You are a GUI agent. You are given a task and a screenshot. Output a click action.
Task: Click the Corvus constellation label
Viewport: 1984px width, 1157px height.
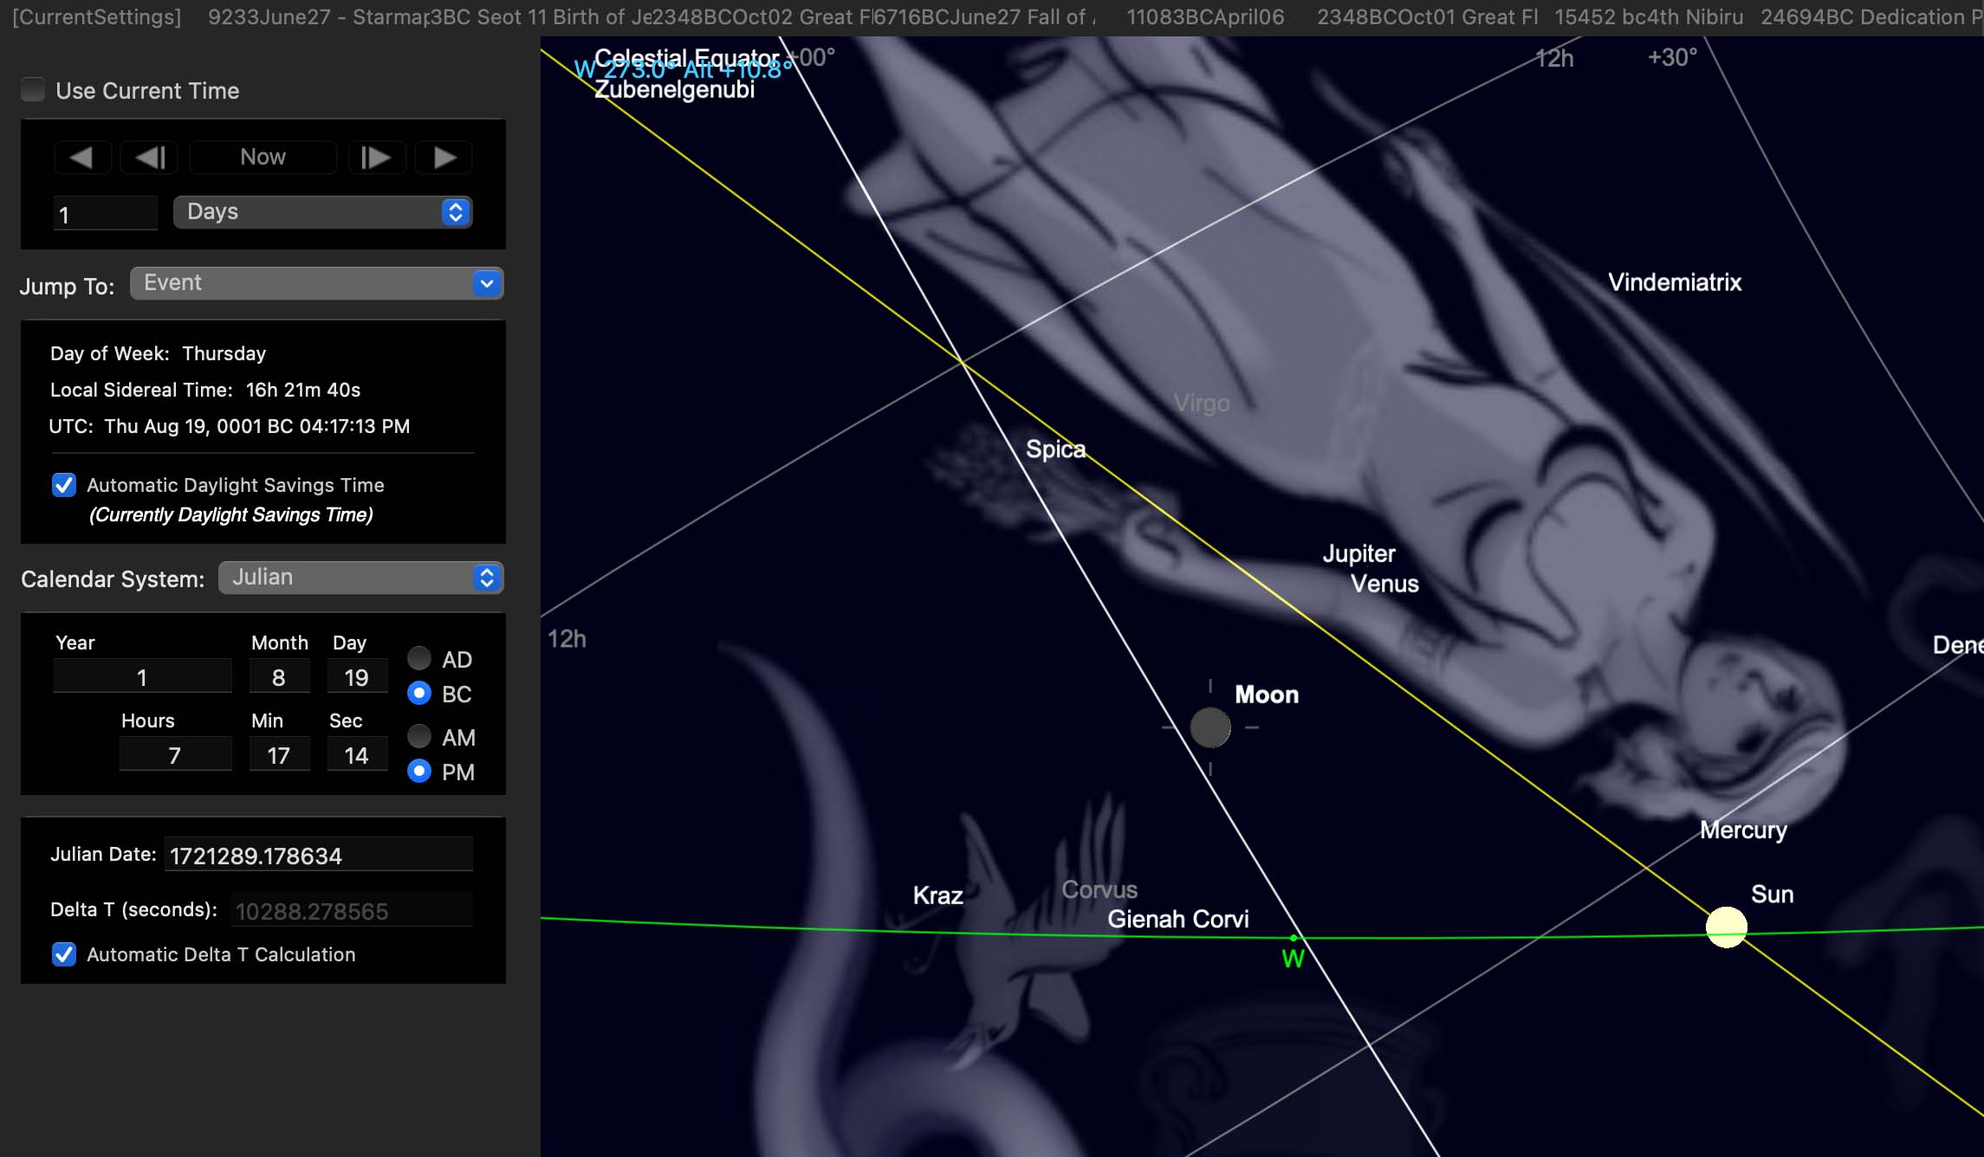coord(1099,890)
